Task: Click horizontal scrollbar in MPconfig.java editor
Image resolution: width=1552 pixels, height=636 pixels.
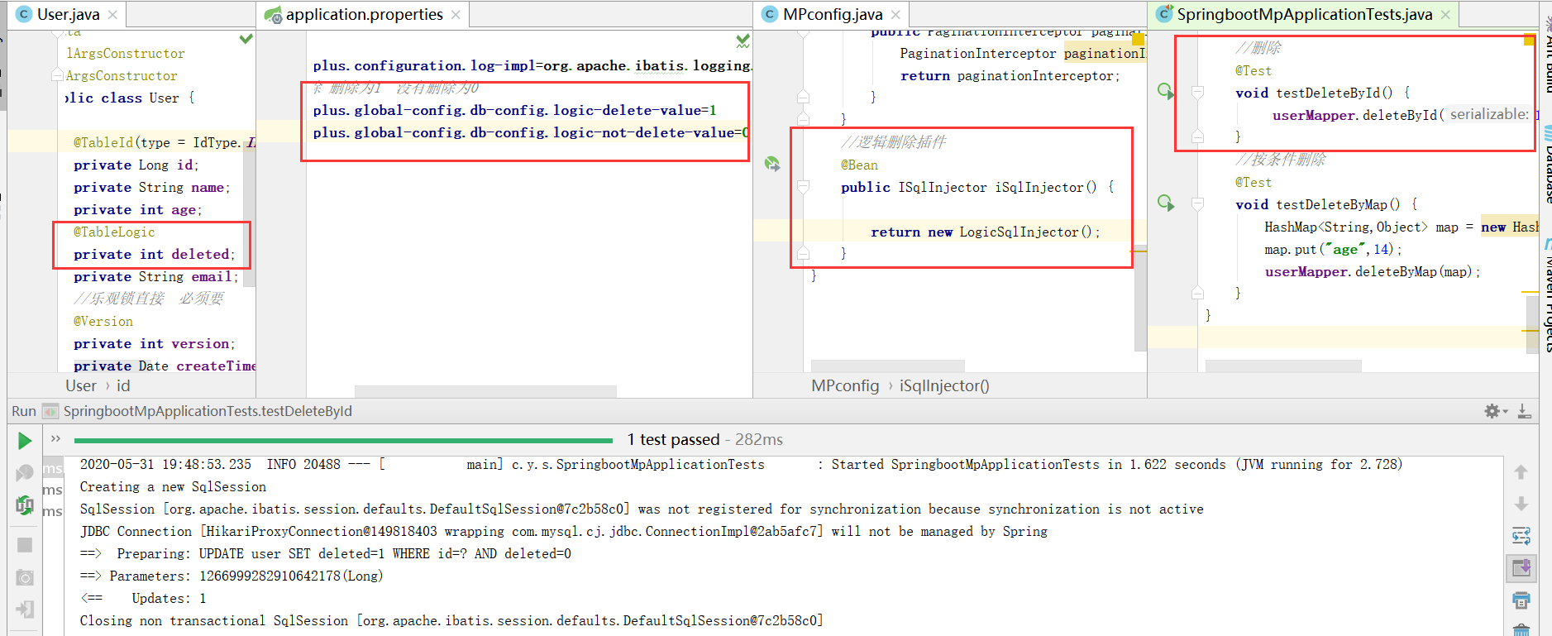Action: [x=887, y=366]
